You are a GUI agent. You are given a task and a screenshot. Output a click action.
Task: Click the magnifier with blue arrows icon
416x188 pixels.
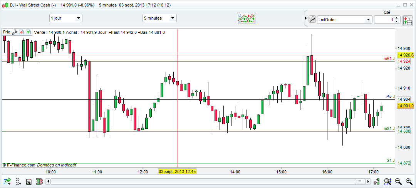(x=387, y=181)
